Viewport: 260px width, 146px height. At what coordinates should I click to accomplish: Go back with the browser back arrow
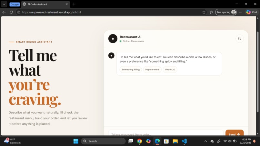pyautogui.click(x=4, y=12)
